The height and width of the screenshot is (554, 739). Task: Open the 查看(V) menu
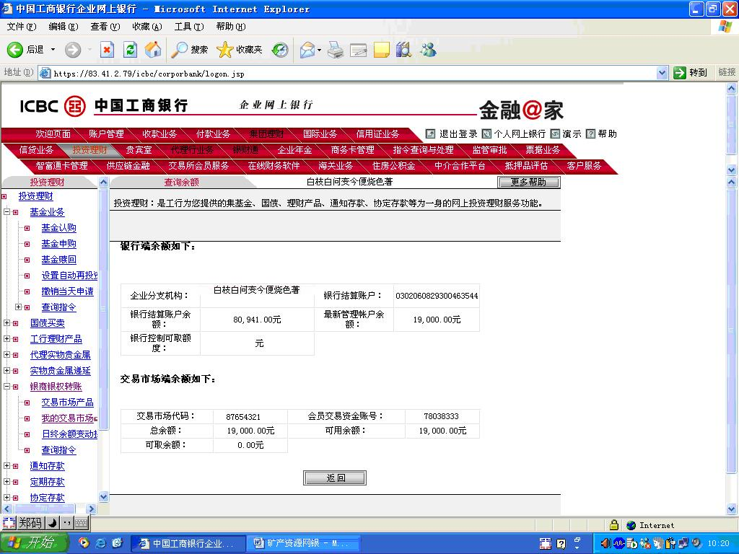105,27
